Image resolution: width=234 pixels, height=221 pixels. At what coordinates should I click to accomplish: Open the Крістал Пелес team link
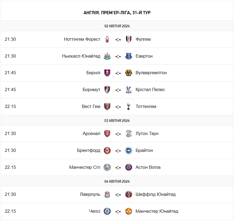click(x=150, y=89)
